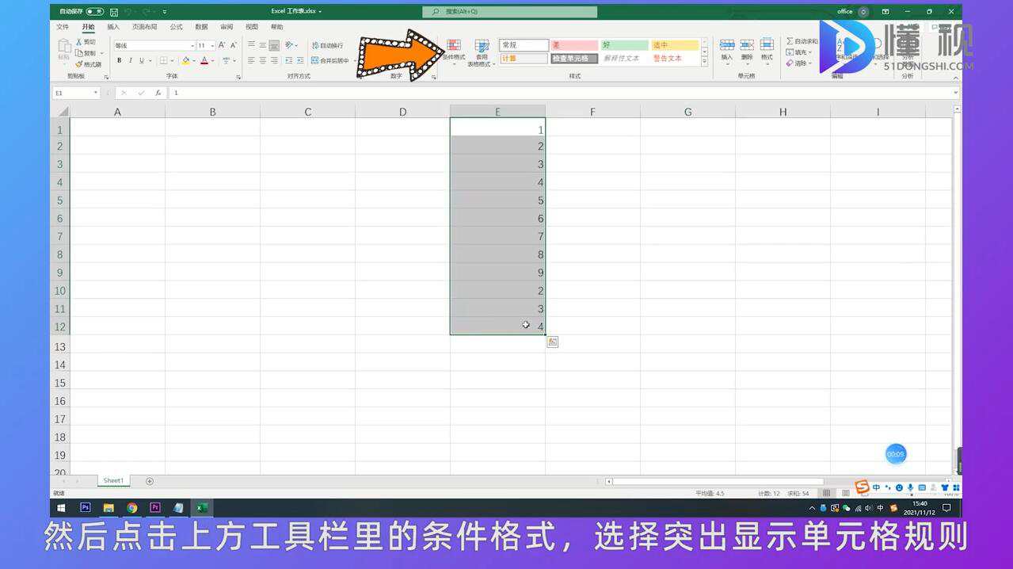Open Photoshop from the taskbar

click(x=86, y=508)
